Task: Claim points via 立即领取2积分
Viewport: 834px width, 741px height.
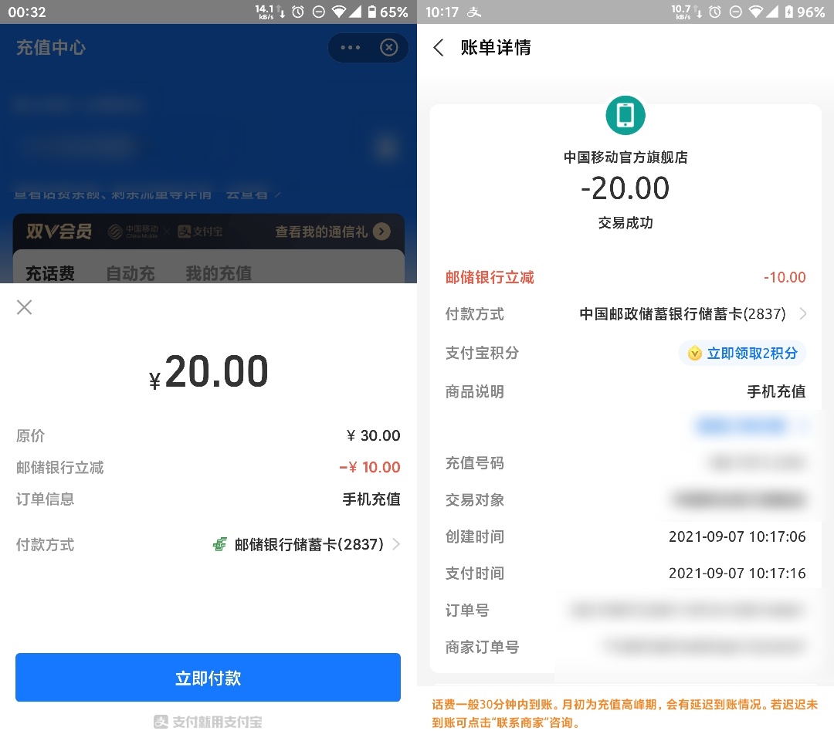Action: (x=742, y=353)
